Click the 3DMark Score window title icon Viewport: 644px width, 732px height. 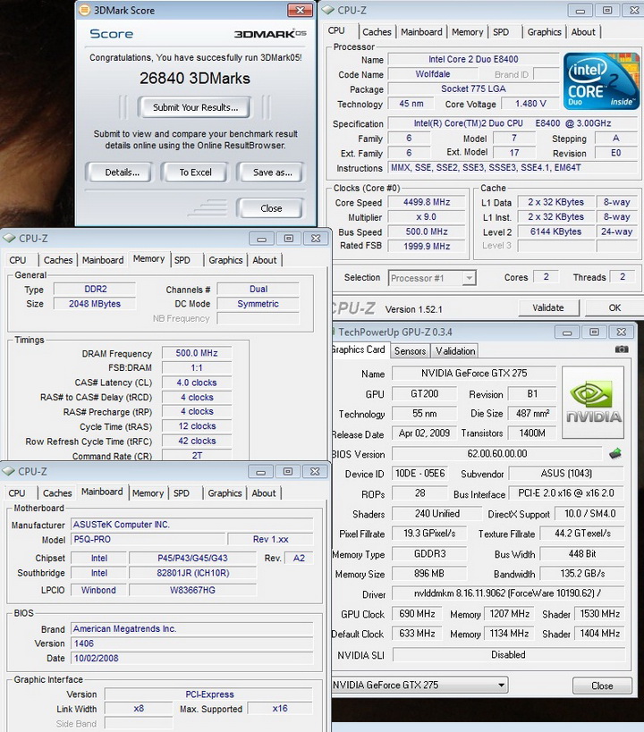[85, 10]
